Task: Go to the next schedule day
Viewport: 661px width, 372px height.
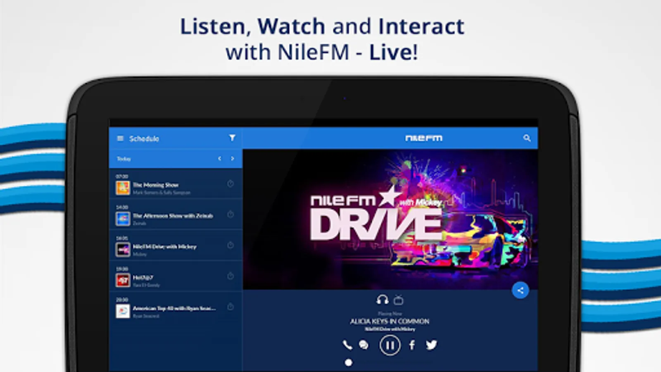Action: (233, 158)
